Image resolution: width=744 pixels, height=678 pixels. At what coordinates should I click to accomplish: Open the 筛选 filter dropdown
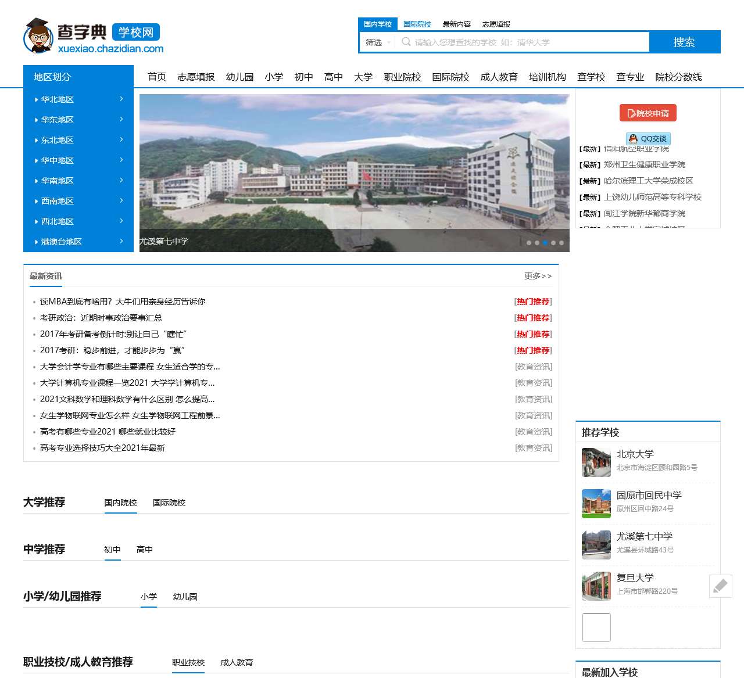click(x=377, y=42)
